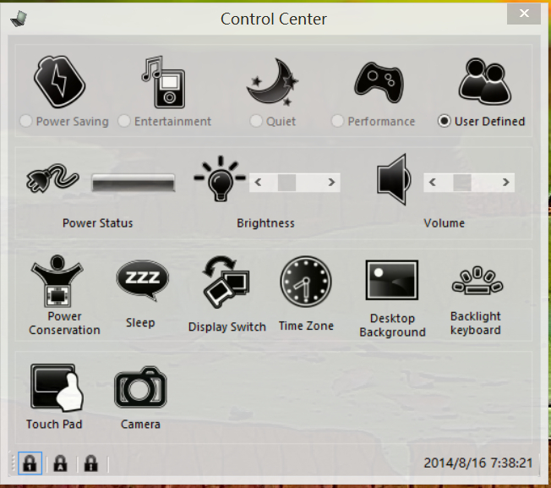The image size is (551, 488).
Task: Select the Entertainment mode radio button
Action: pos(124,121)
